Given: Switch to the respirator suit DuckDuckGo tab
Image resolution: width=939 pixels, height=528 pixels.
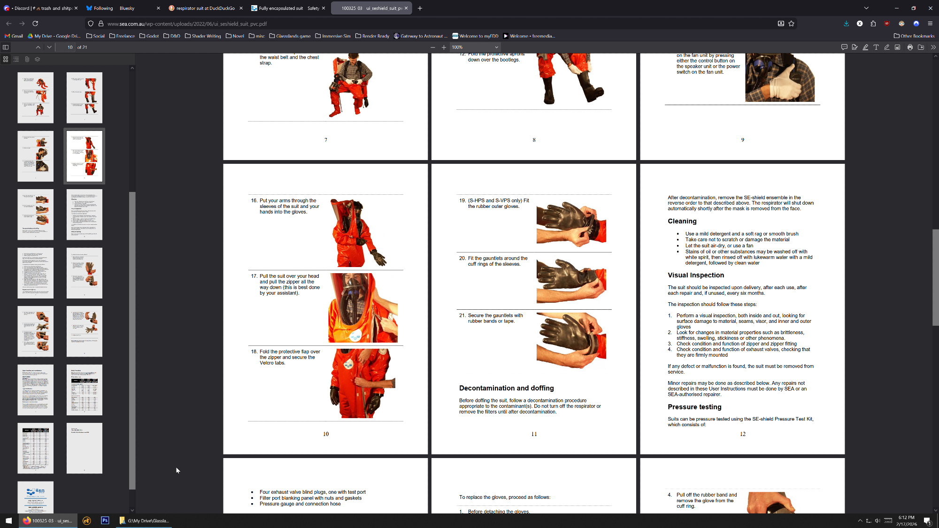Looking at the screenshot, I should click(205, 8).
